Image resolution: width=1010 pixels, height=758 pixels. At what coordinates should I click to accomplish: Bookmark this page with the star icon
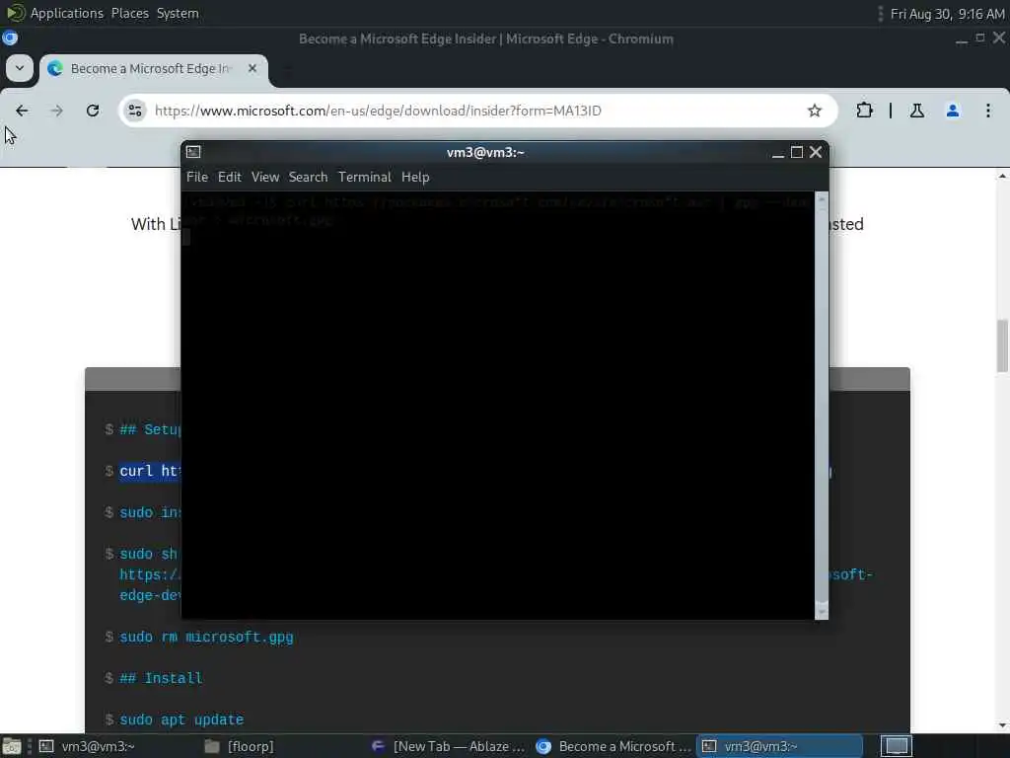pos(814,111)
